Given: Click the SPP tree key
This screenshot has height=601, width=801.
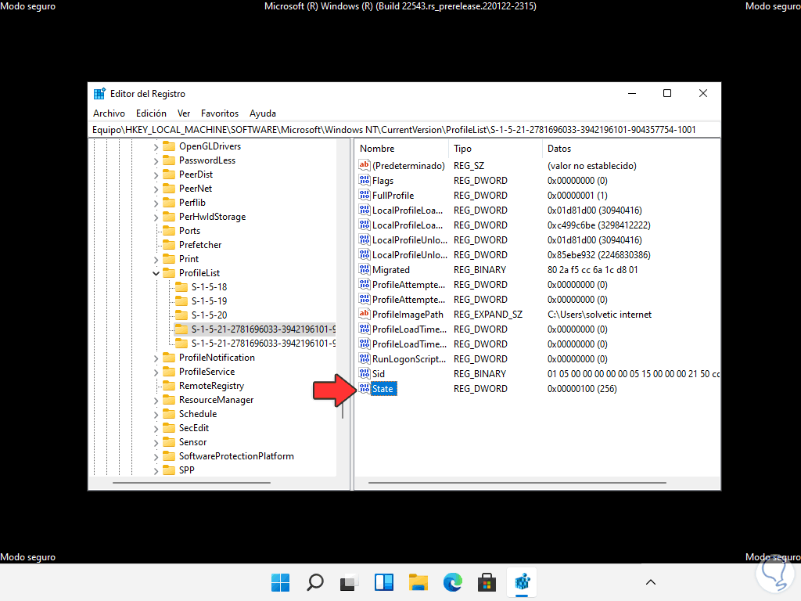Looking at the screenshot, I should (x=186, y=470).
